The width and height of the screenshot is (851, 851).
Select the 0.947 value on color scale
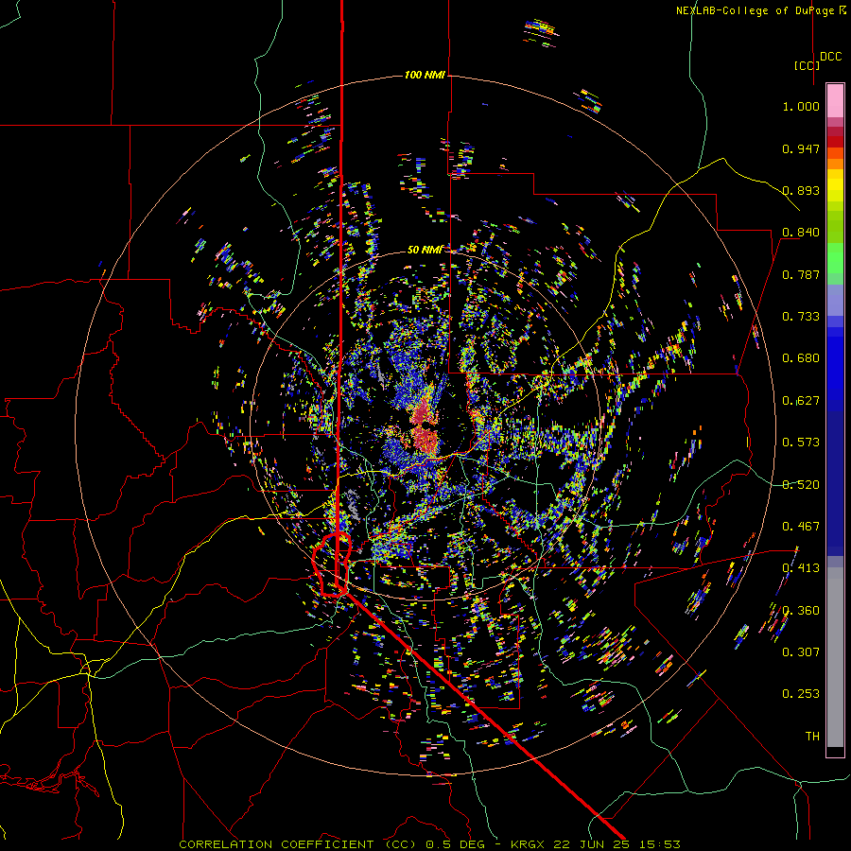tap(801, 148)
